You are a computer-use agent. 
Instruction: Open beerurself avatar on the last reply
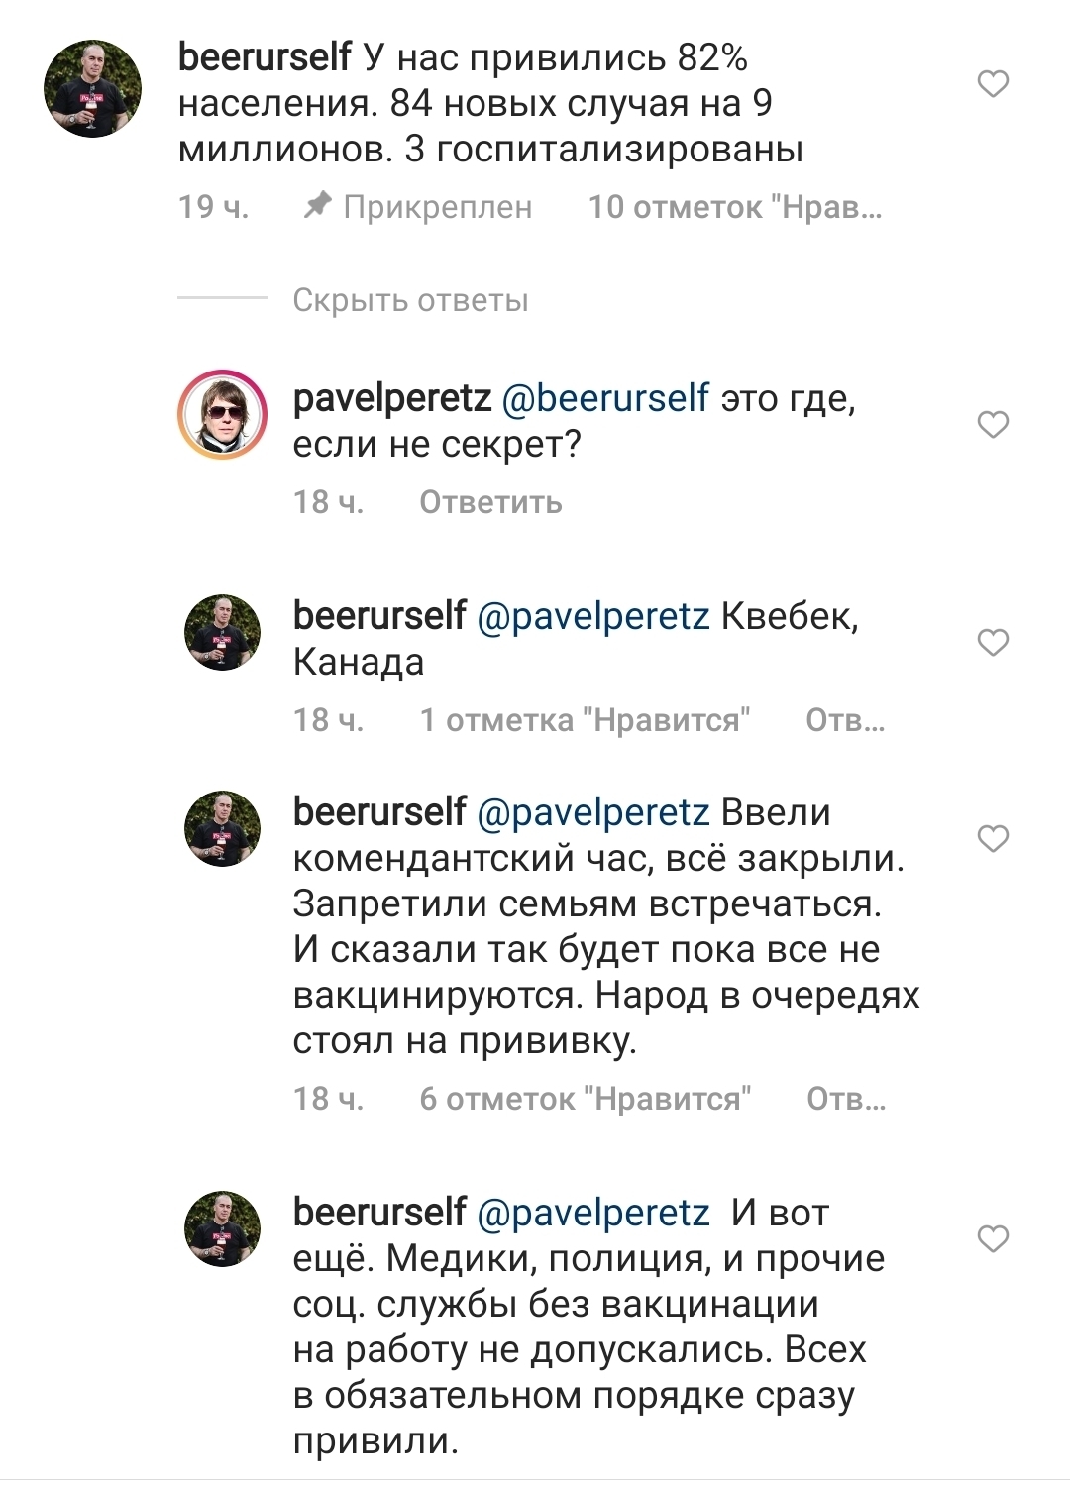click(x=223, y=1229)
